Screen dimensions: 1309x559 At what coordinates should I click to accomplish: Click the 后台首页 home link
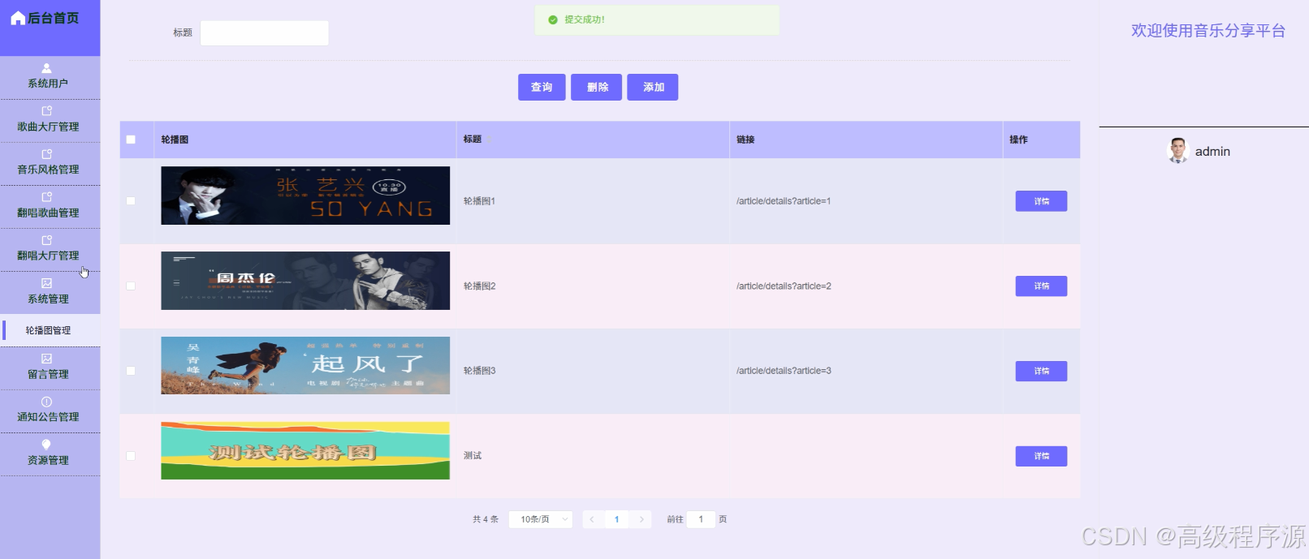(54, 18)
